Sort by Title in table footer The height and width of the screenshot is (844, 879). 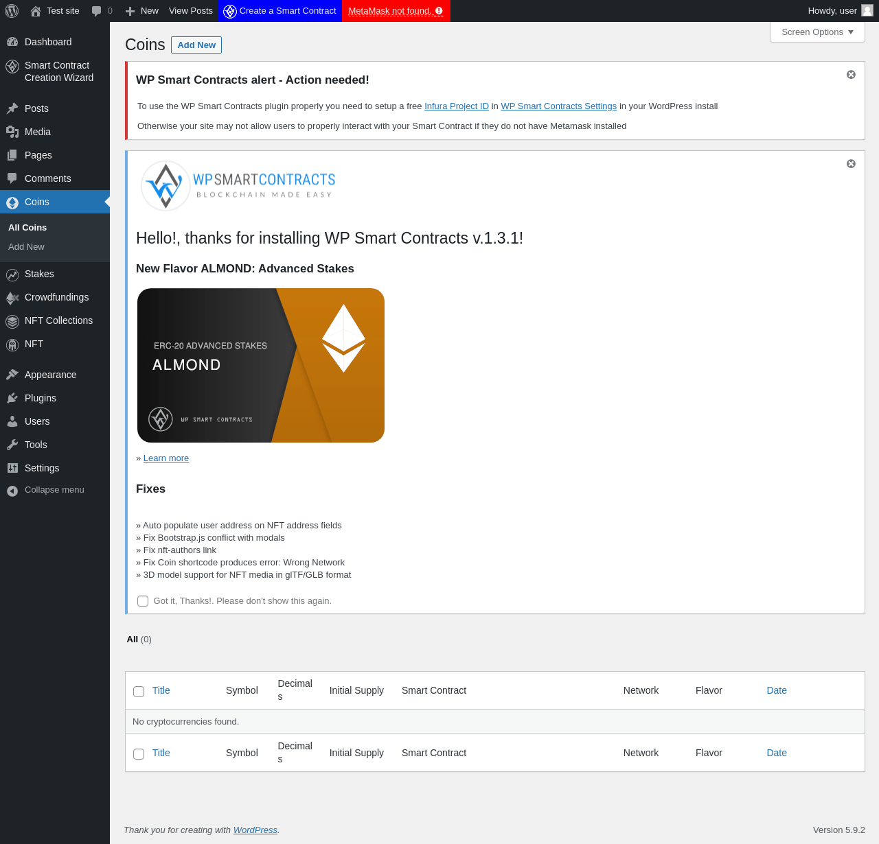[x=161, y=753]
